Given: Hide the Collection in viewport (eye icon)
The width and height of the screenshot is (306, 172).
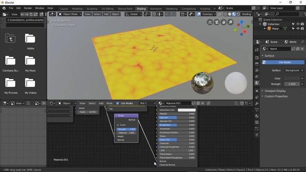Looking at the screenshot, I should point(298,24).
